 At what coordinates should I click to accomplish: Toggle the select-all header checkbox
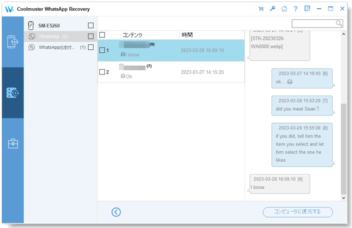[102, 35]
